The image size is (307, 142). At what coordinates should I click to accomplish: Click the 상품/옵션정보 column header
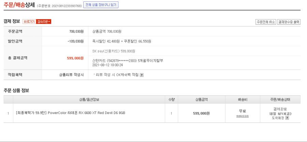pos(89,100)
